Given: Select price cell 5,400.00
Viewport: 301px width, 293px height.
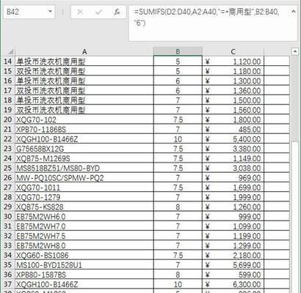Looking at the screenshot, I should 233,139.
